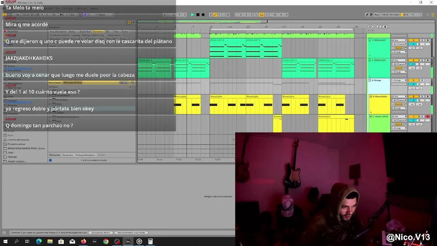The width and height of the screenshot is (437, 246).
Task: Click the lock envelopes icon
Action: [x=385, y=27]
